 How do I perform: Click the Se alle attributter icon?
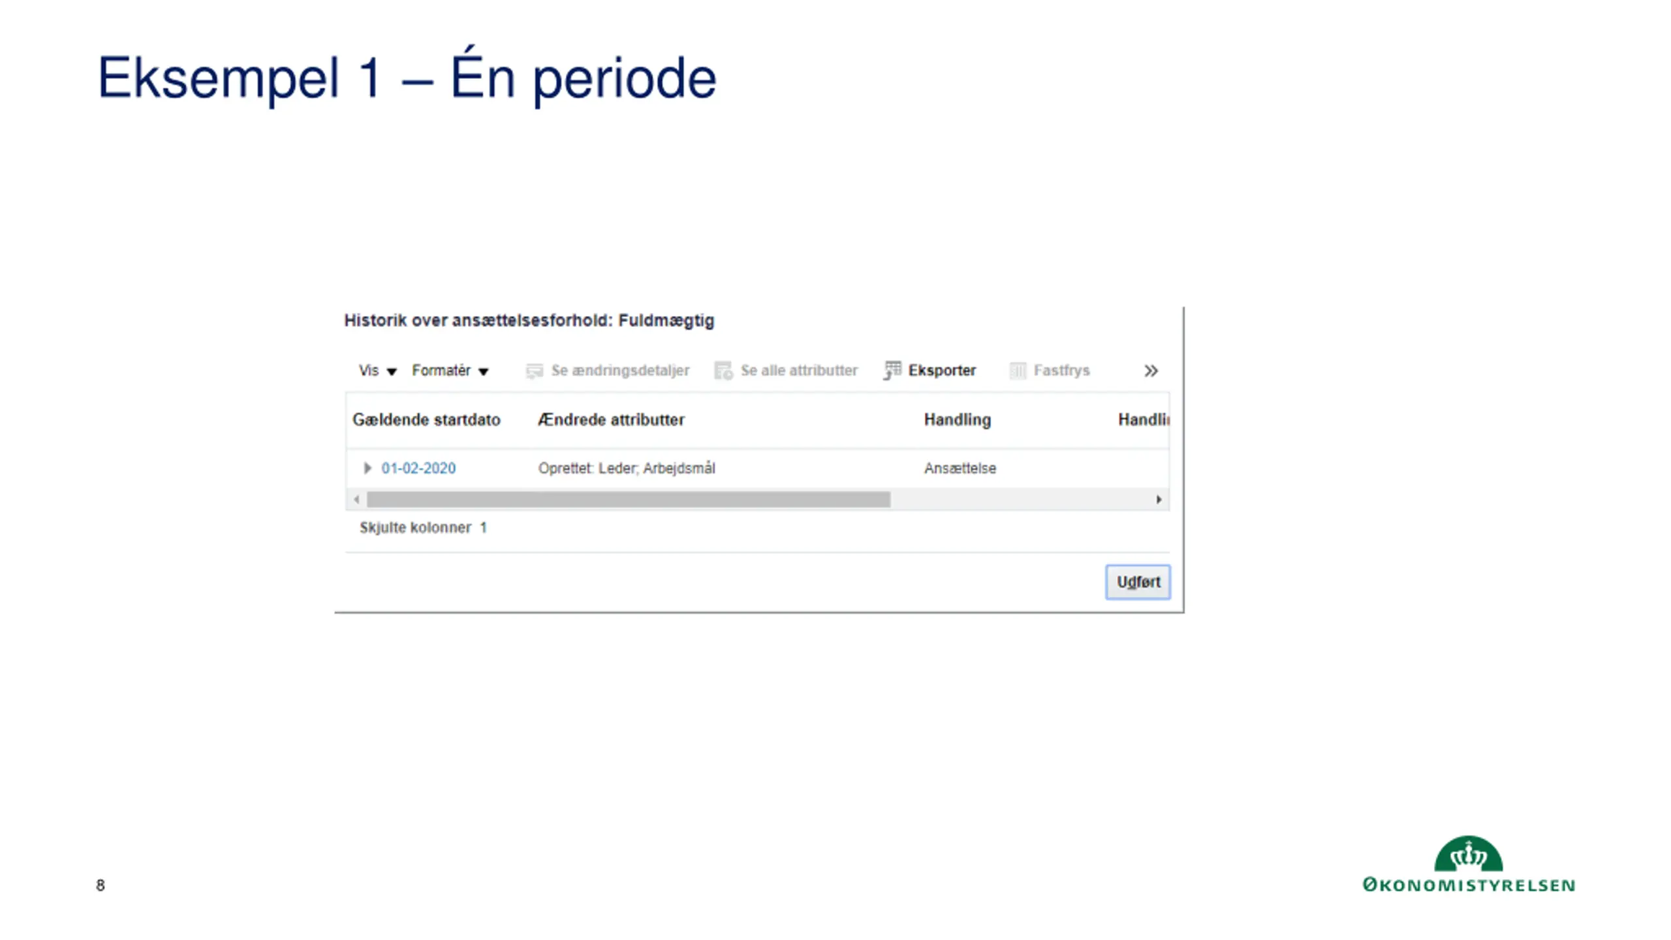723,371
